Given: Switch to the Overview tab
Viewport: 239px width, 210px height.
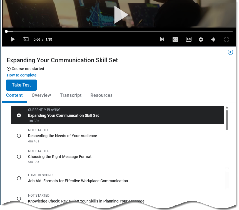Looking at the screenshot, I should point(41,95).
